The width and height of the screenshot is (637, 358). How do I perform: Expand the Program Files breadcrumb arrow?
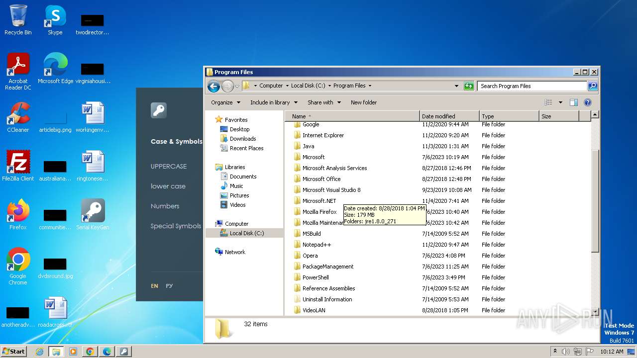click(370, 86)
